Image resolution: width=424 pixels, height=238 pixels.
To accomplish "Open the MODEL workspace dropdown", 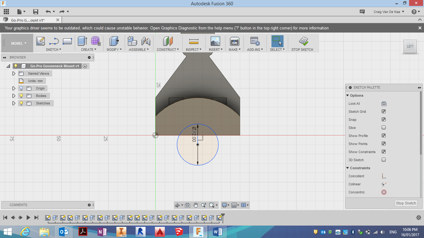I will click(19, 43).
